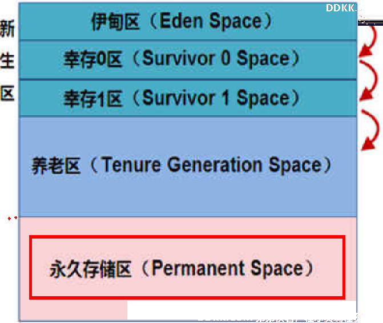This screenshot has width=383, height=323.
Task: Click red arrow from Survivor 0 to Survivor 1
Action: coord(369,80)
